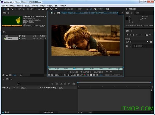The width and height of the screenshot is (155, 115).
Task: Toggle the snapping checkbox in toolbar
Action: [x=77, y=9]
